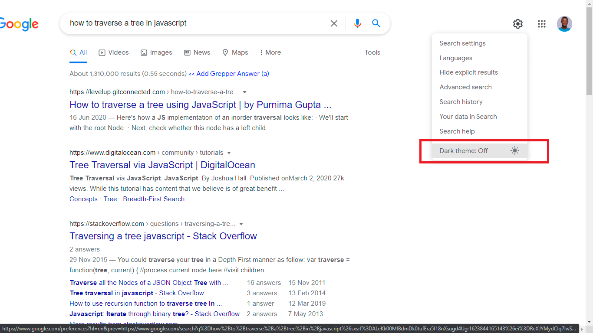Click the '12 Mar 2019' date cell
Image resolution: width=593 pixels, height=333 pixels.
coord(307,304)
